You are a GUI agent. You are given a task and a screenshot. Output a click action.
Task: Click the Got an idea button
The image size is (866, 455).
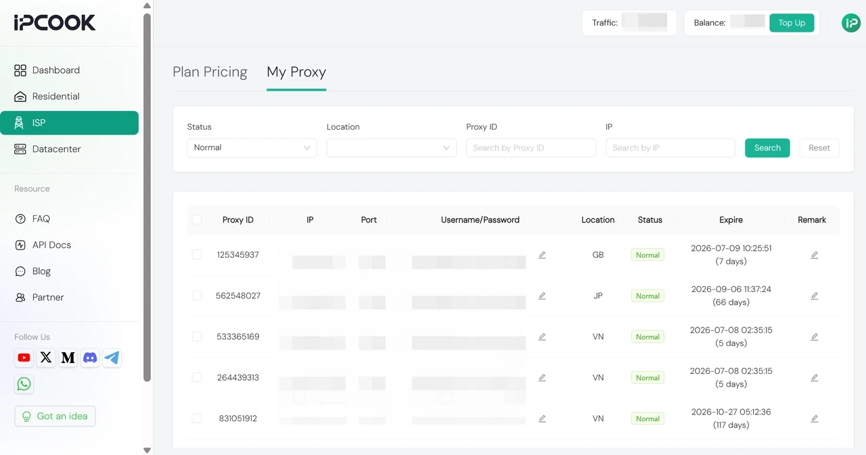(x=55, y=416)
